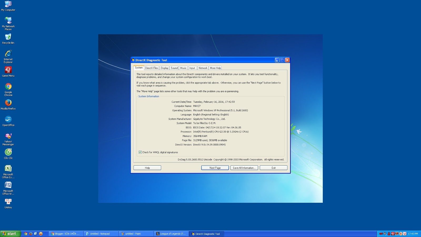Minimize the DirectX Diagnostic Tool window
The width and height of the screenshot is (421, 237).
click(277, 60)
